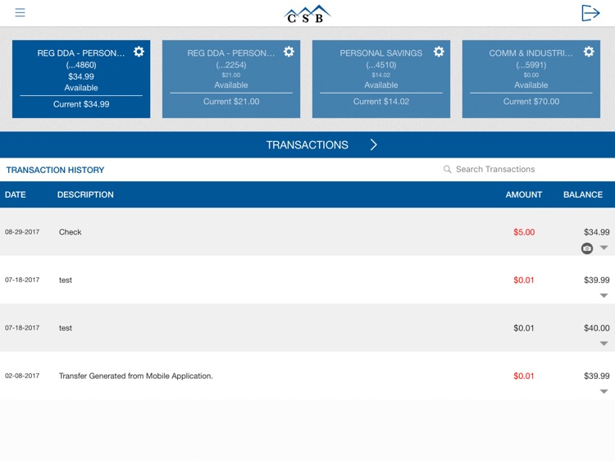615x461 pixels.
Task: Sort by the AMOUNT column header
Action: 524,194
